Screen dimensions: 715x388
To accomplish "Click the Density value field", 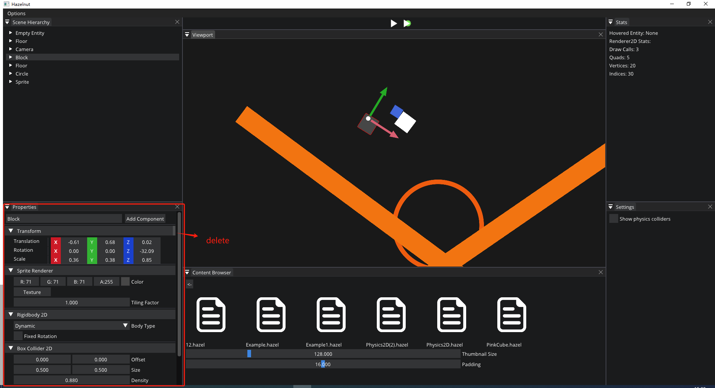I will [x=72, y=380].
